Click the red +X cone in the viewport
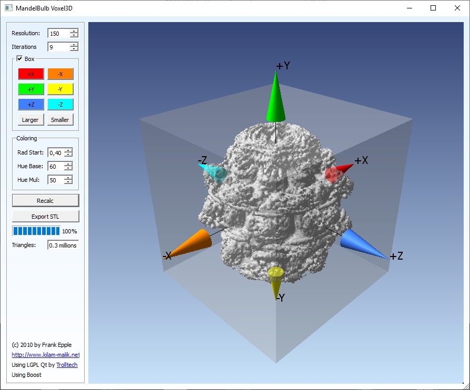Screen dimensions: 470x390 tap(335, 172)
